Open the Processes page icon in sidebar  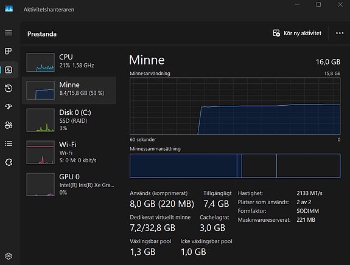pyautogui.click(x=9, y=51)
